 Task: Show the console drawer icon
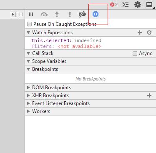(x=126, y=5)
